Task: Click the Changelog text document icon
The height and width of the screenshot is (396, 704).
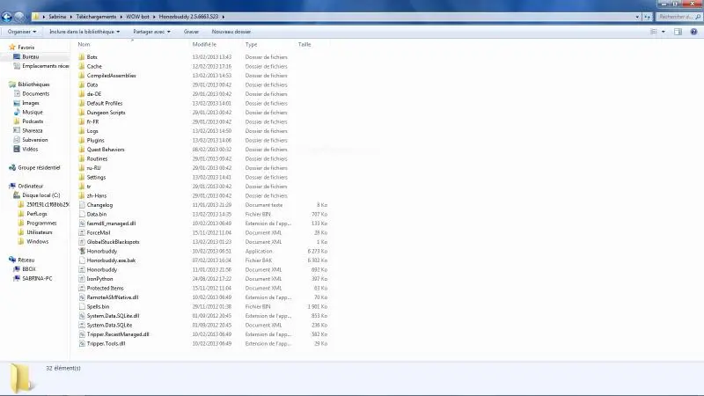Action: point(81,205)
